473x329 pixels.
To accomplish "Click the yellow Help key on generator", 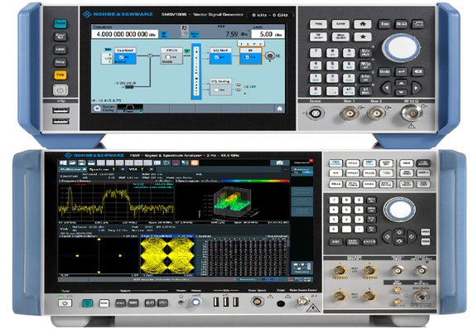I will tap(60, 75).
